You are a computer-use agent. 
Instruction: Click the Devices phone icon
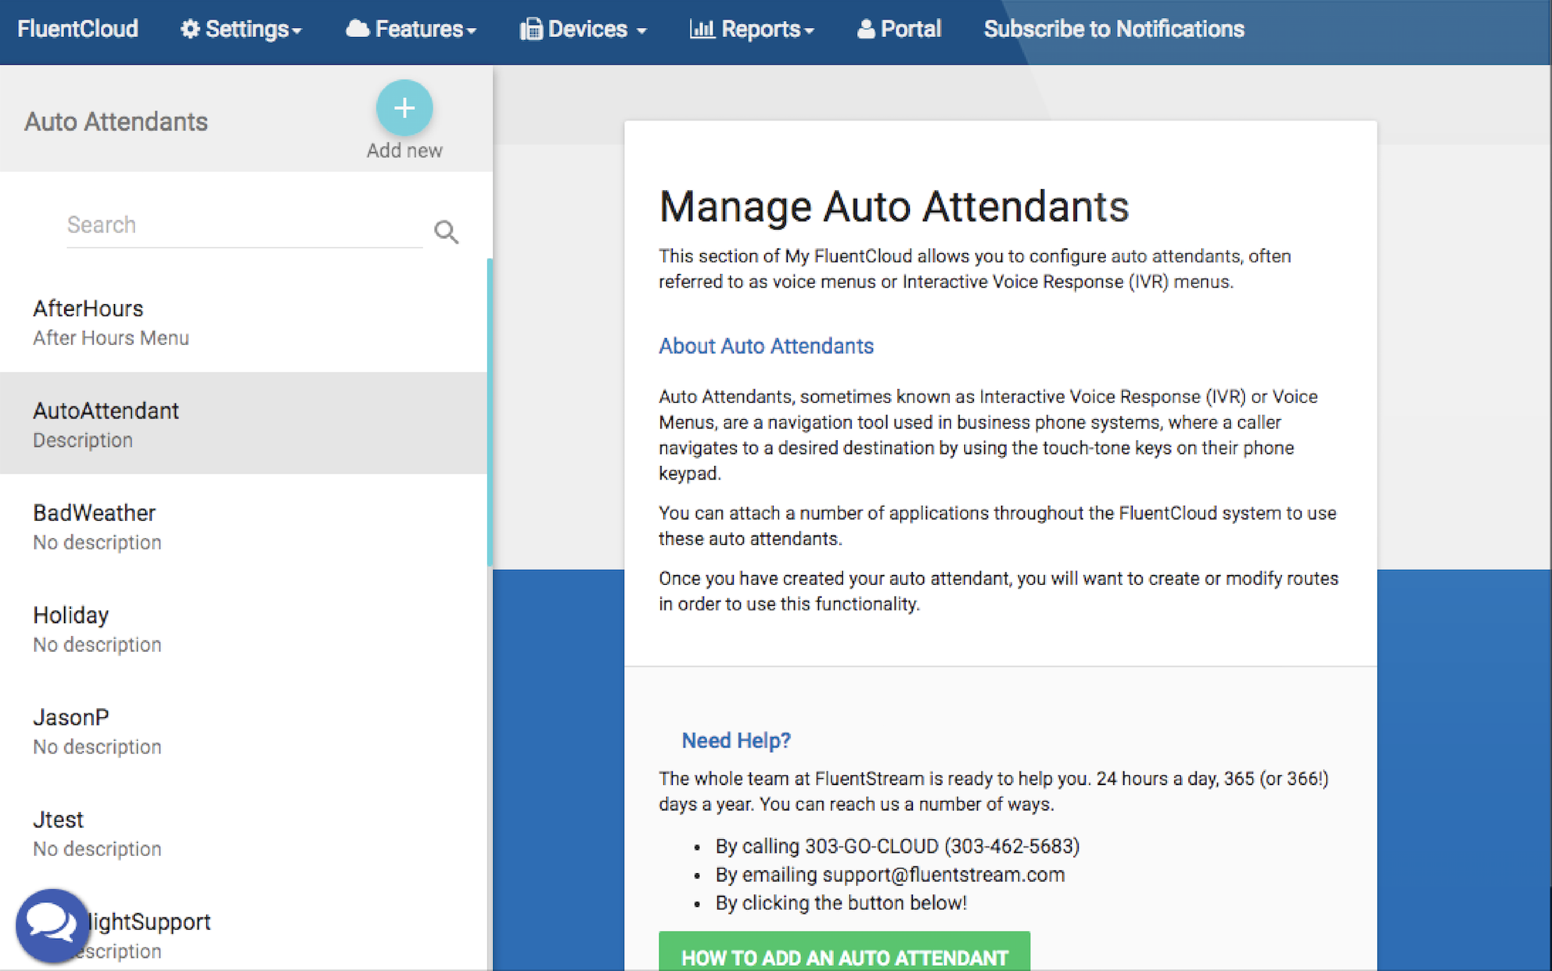point(531,29)
